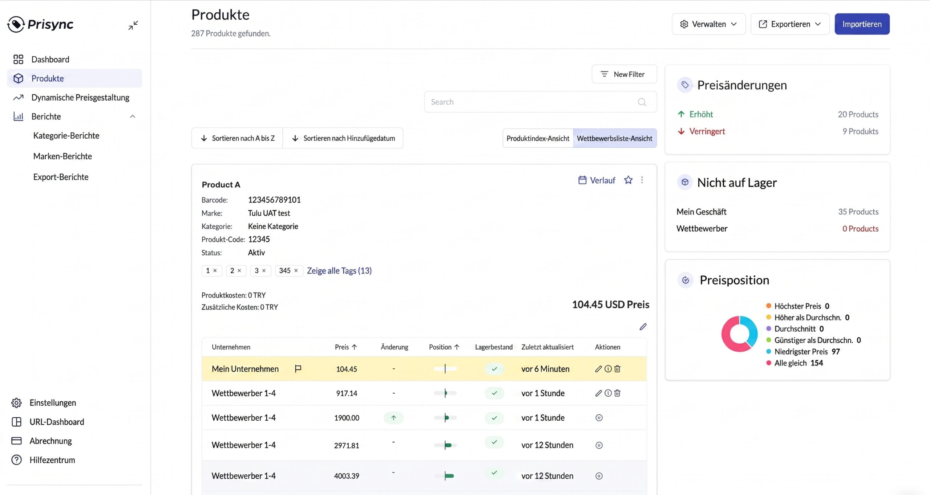
Task: Click the Prisync logo
Action: click(x=40, y=24)
